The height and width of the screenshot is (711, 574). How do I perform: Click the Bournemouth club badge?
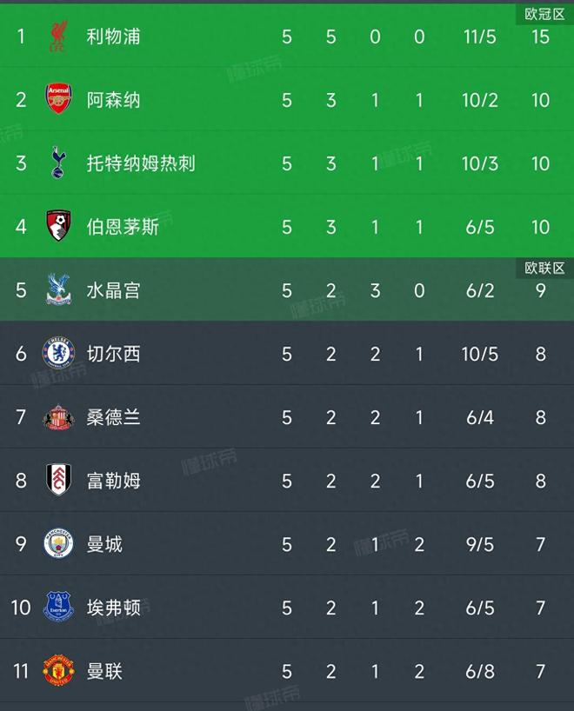coord(57,227)
